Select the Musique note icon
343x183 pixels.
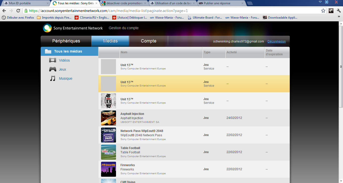coord(52,78)
